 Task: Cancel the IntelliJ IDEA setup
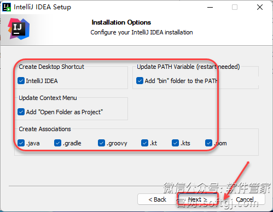[x=245, y=199]
